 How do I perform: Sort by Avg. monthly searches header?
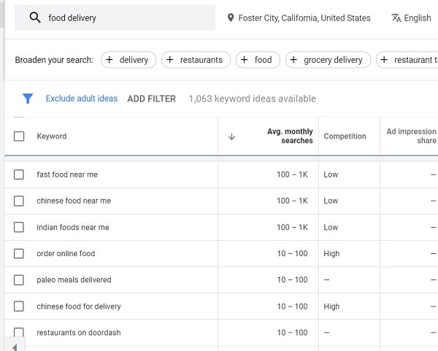(290, 136)
